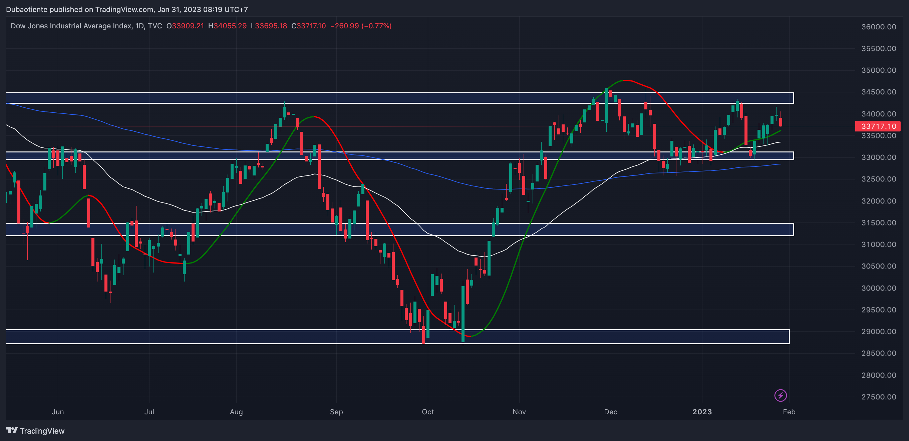
Task: Select the top resistance zone rectangle near 34500
Action: point(400,98)
